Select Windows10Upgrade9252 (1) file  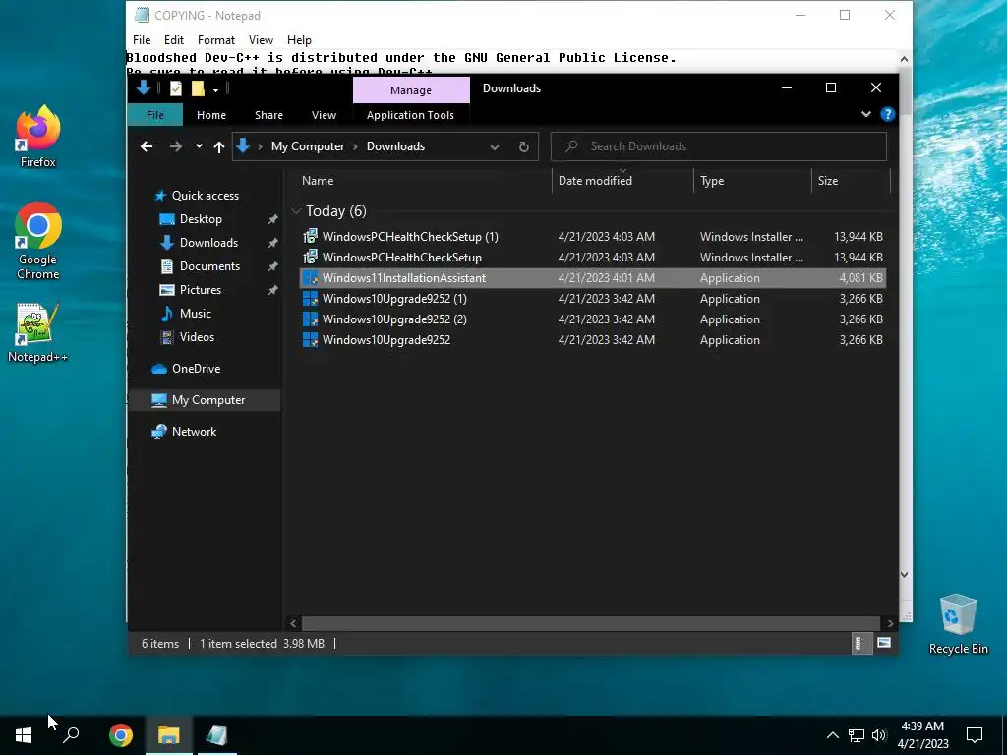592,299
